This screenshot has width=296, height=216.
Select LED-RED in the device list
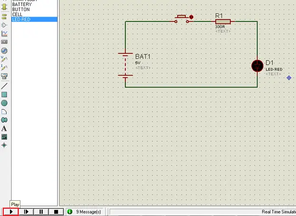click(x=34, y=20)
